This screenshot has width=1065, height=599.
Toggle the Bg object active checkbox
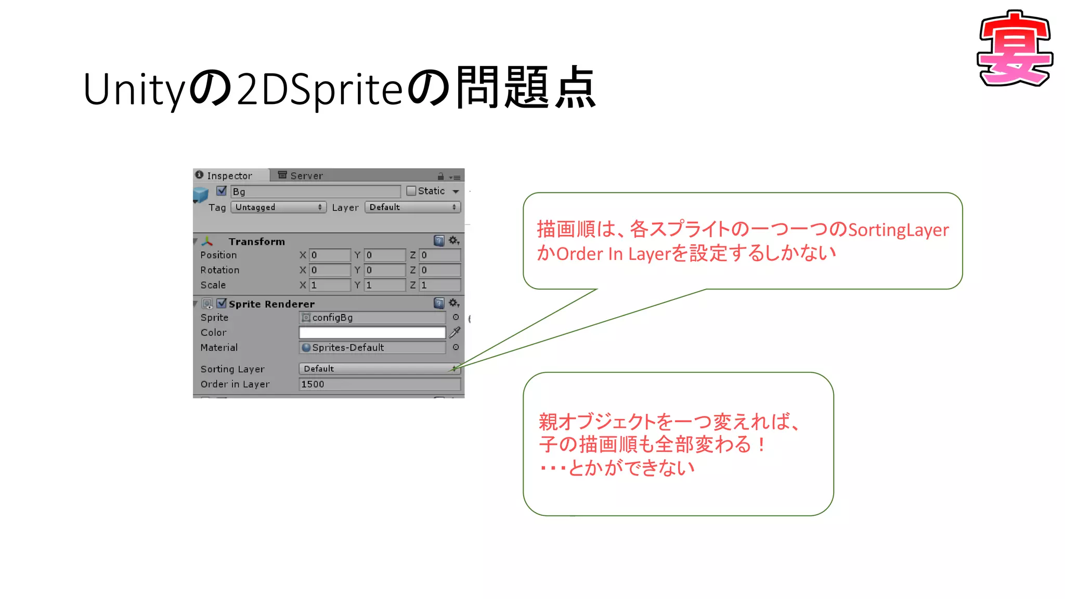coord(222,191)
